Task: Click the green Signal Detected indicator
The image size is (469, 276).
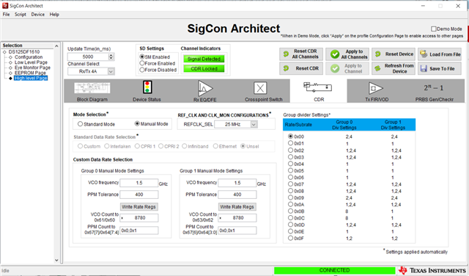Action: [204, 59]
